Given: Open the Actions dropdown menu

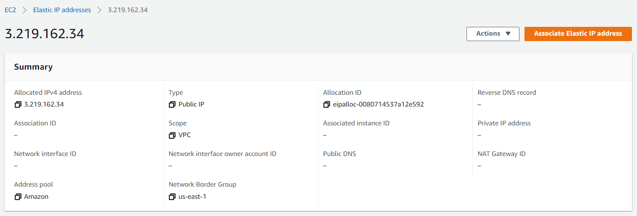Looking at the screenshot, I should pos(493,34).
